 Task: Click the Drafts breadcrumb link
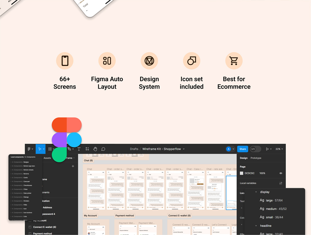coord(134,149)
